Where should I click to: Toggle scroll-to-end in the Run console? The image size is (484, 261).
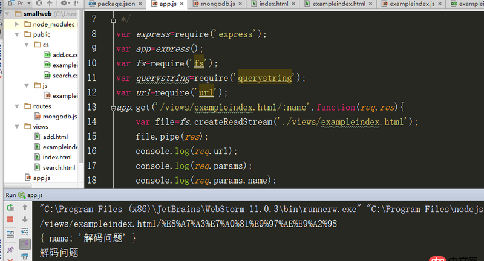25,243
